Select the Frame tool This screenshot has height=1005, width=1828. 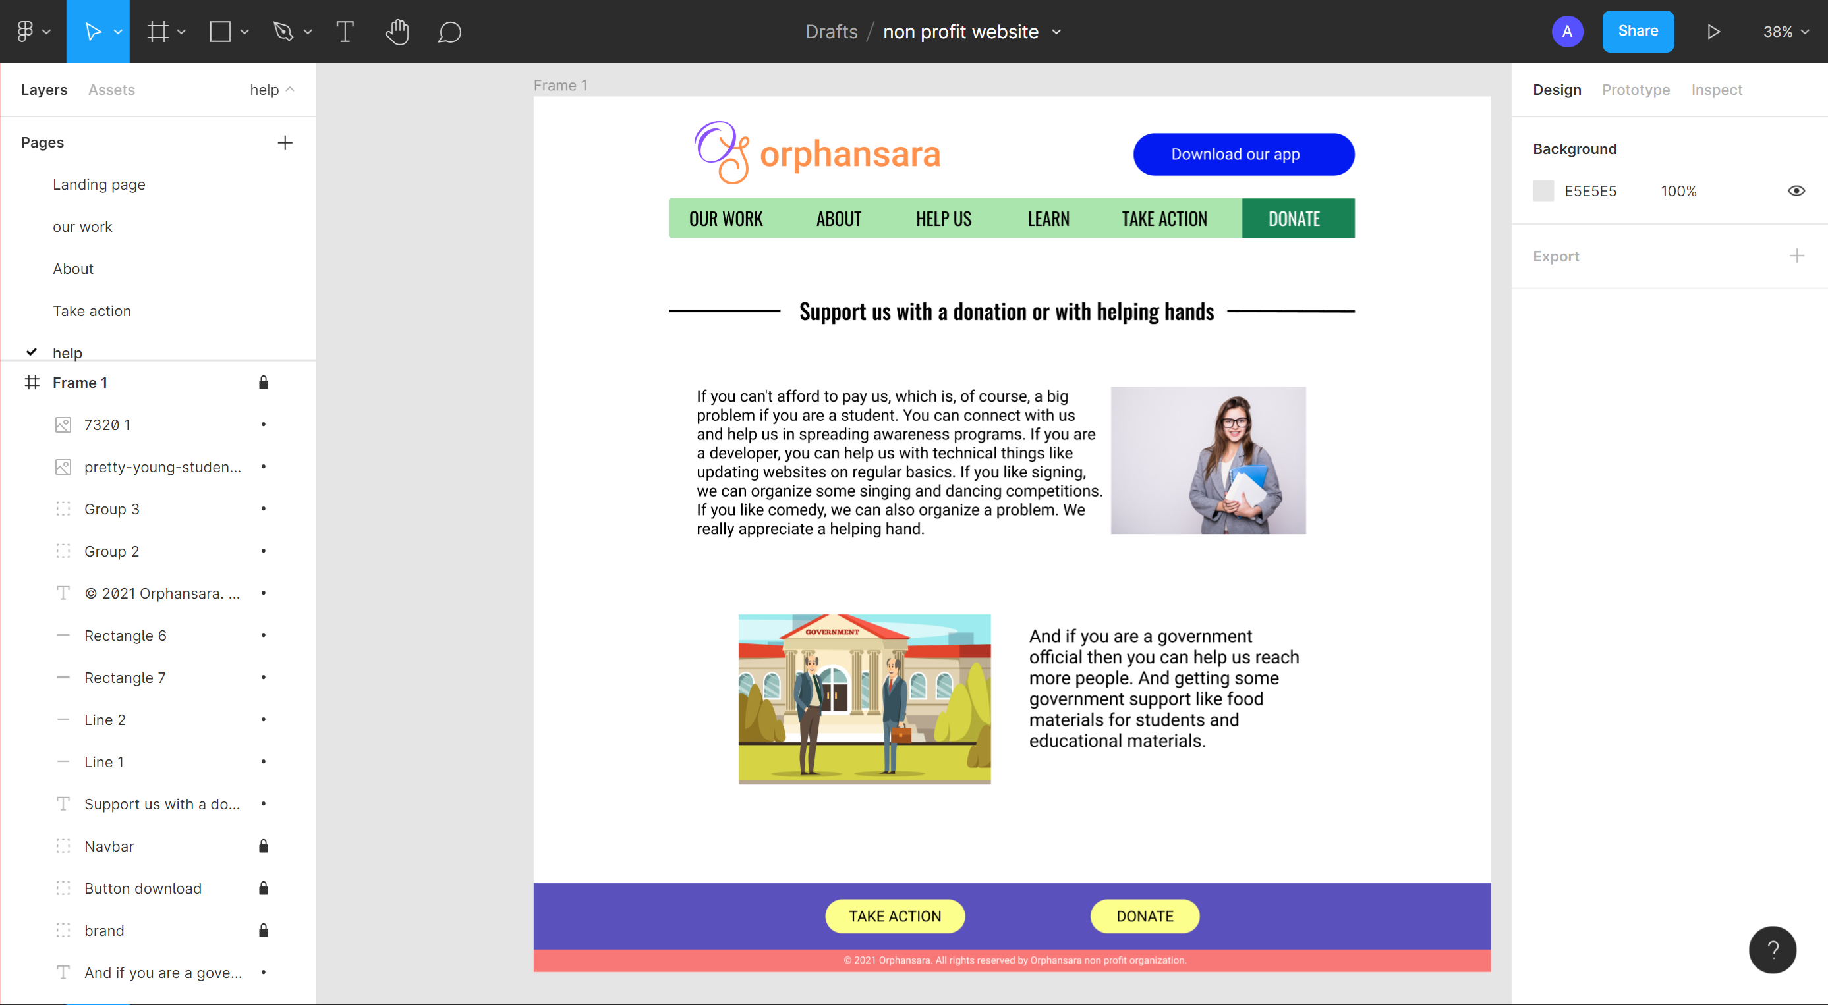click(x=159, y=31)
